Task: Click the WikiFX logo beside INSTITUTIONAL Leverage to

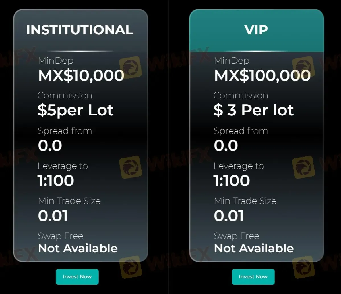Action: pos(131,167)
